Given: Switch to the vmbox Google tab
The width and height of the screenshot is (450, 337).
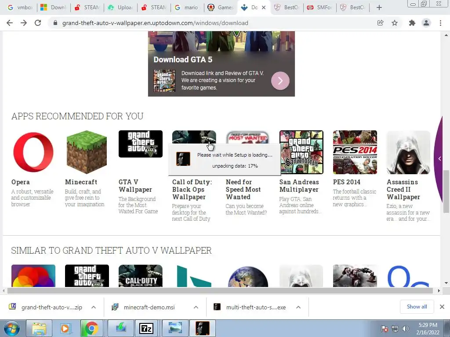Looking at the screenshot, I should 20,7.
